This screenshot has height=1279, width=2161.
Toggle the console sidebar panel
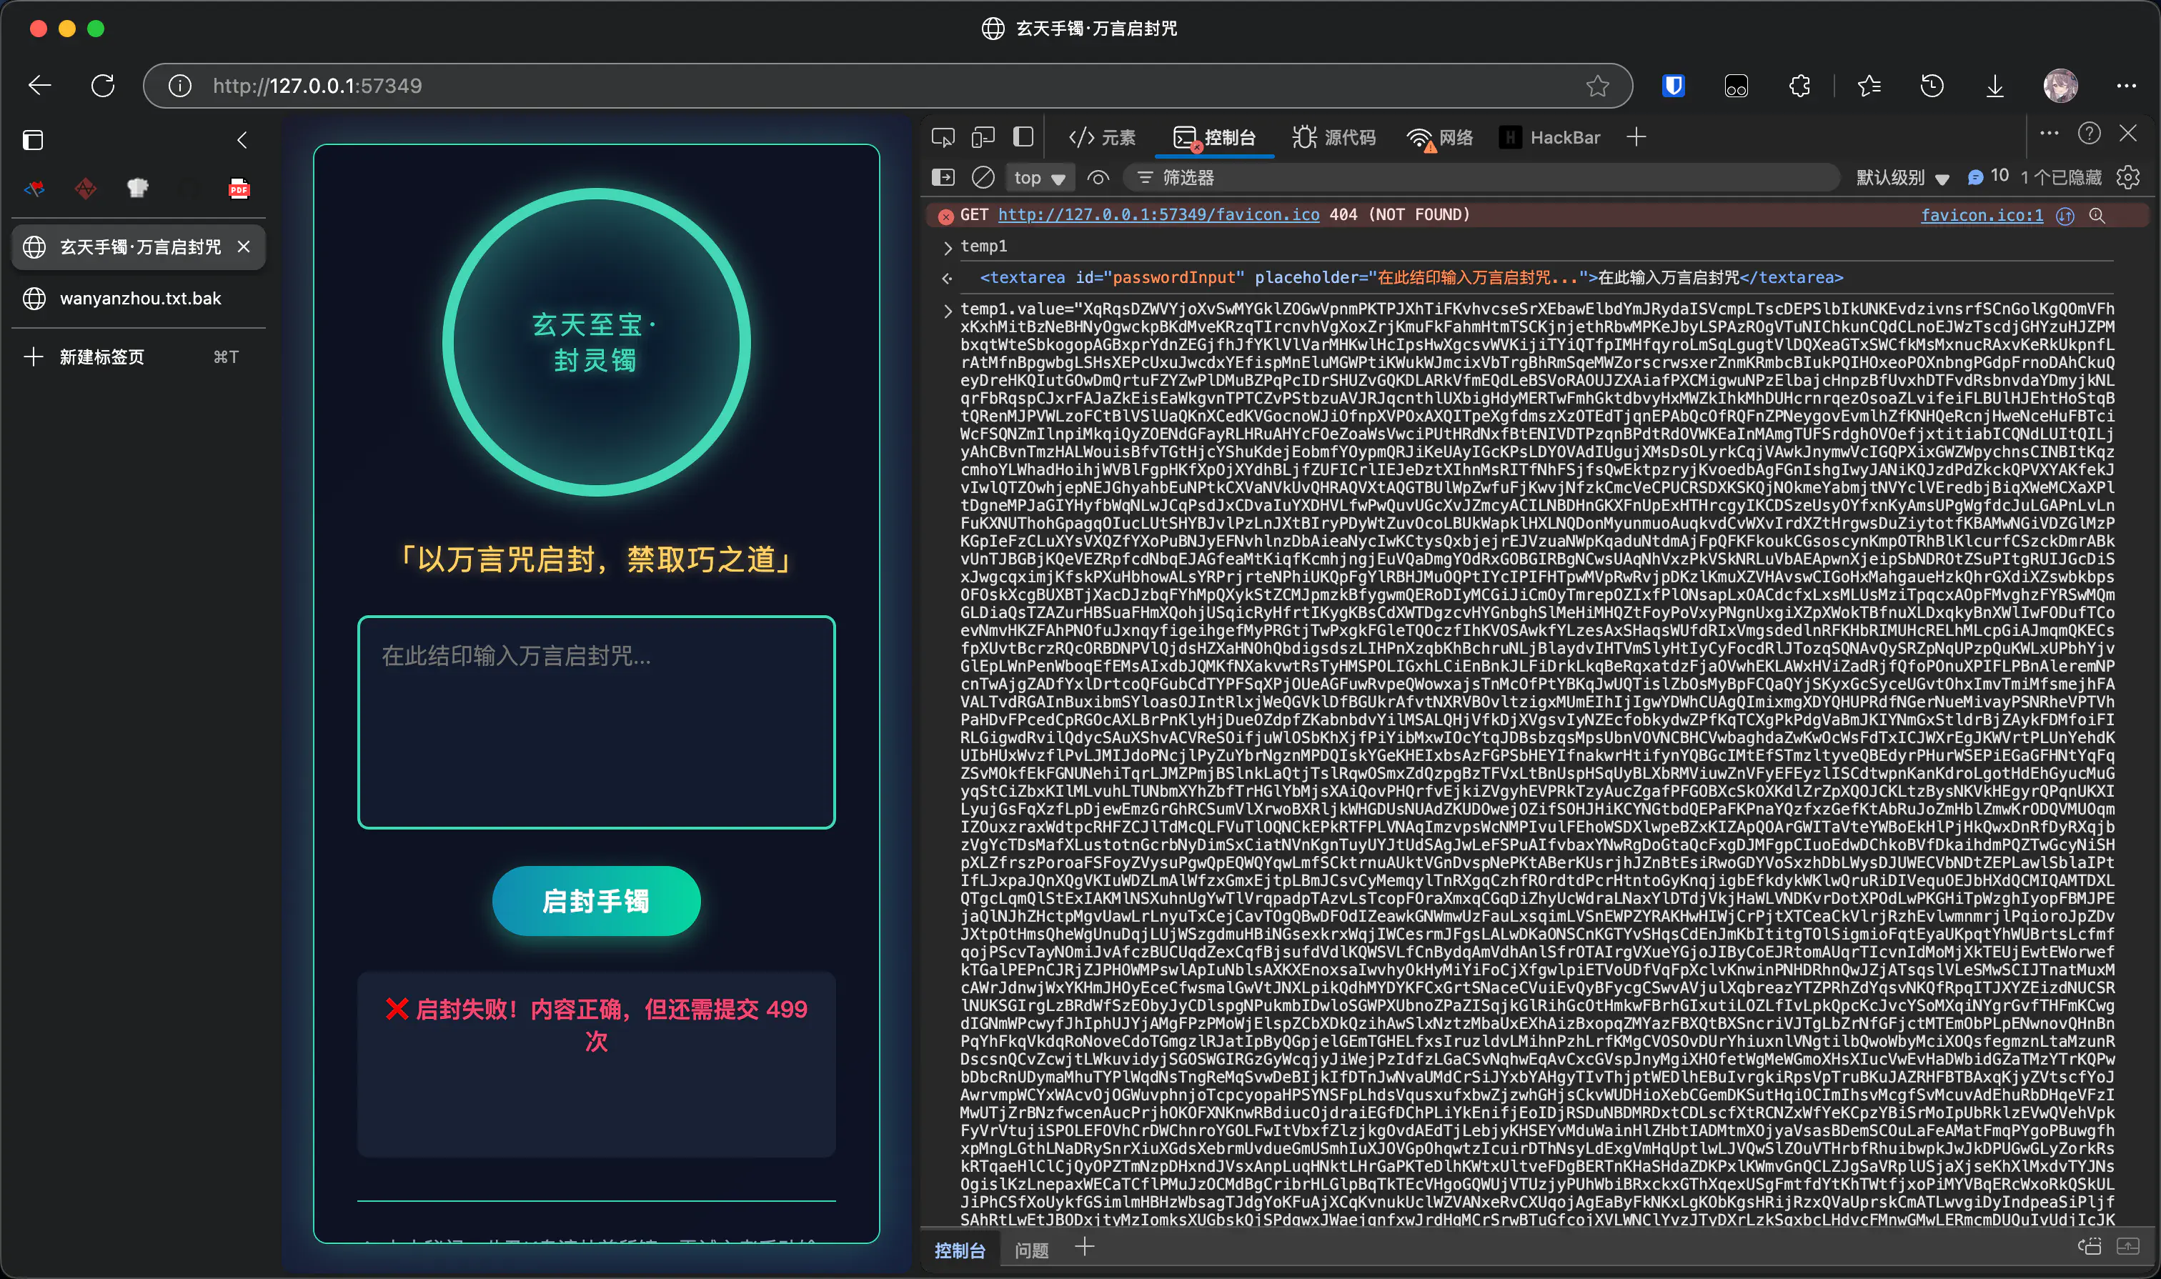(943, 177)
